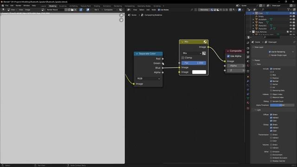This screenshot has height=167, width=297.
Task: Toggle visibility eye of the Empty object
Action: click(x=291, y=17)
